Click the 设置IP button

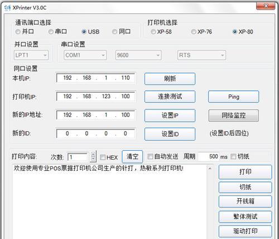pos(170,116)
